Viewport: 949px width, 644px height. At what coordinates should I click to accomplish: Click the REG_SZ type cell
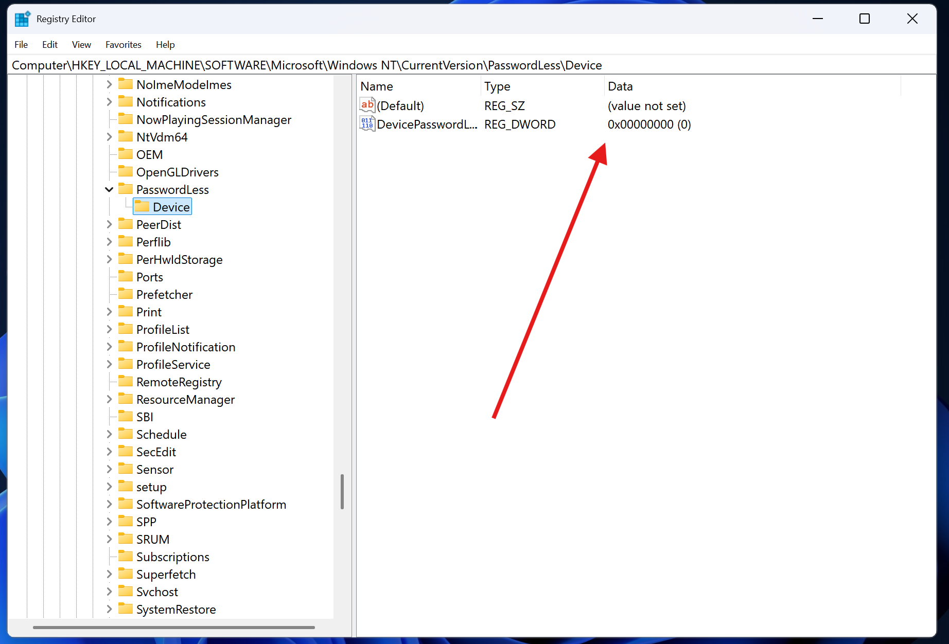tap(504, 105)
